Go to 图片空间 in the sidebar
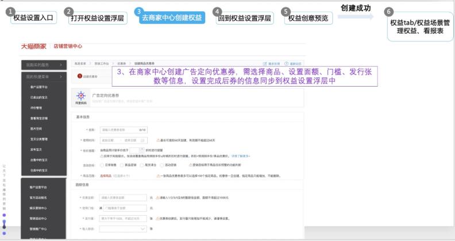455x241 pixels. (x=36, y=129)
